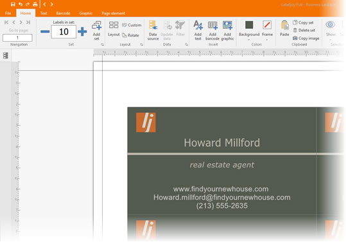Image resolution: width=346 pixels, height=242 pixels.
Task: Click the Delete set button
Action: [304, 30]
